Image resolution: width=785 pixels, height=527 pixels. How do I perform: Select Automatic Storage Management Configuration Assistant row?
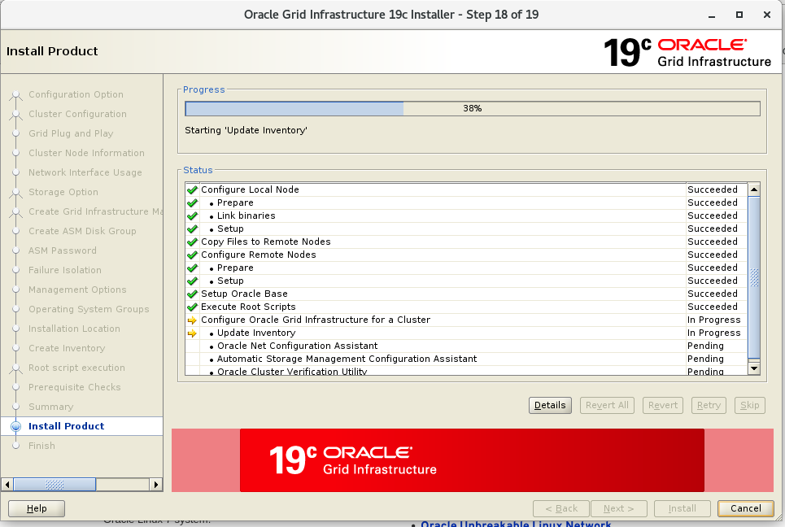point(465,359)
